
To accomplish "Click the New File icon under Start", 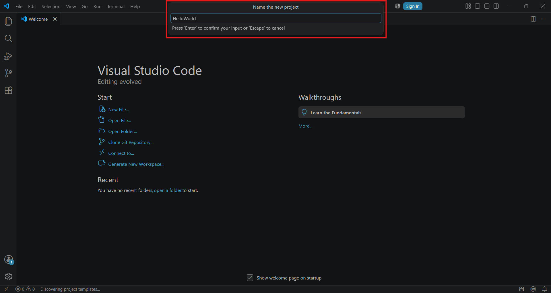I will (102, 109).
